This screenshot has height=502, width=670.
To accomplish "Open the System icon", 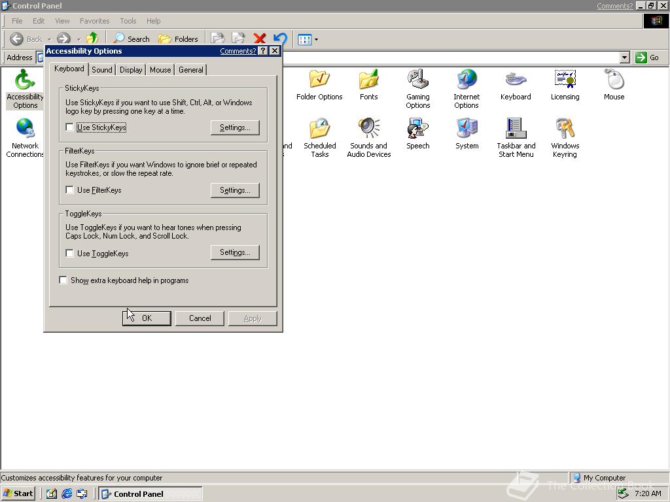I will 467,134.
